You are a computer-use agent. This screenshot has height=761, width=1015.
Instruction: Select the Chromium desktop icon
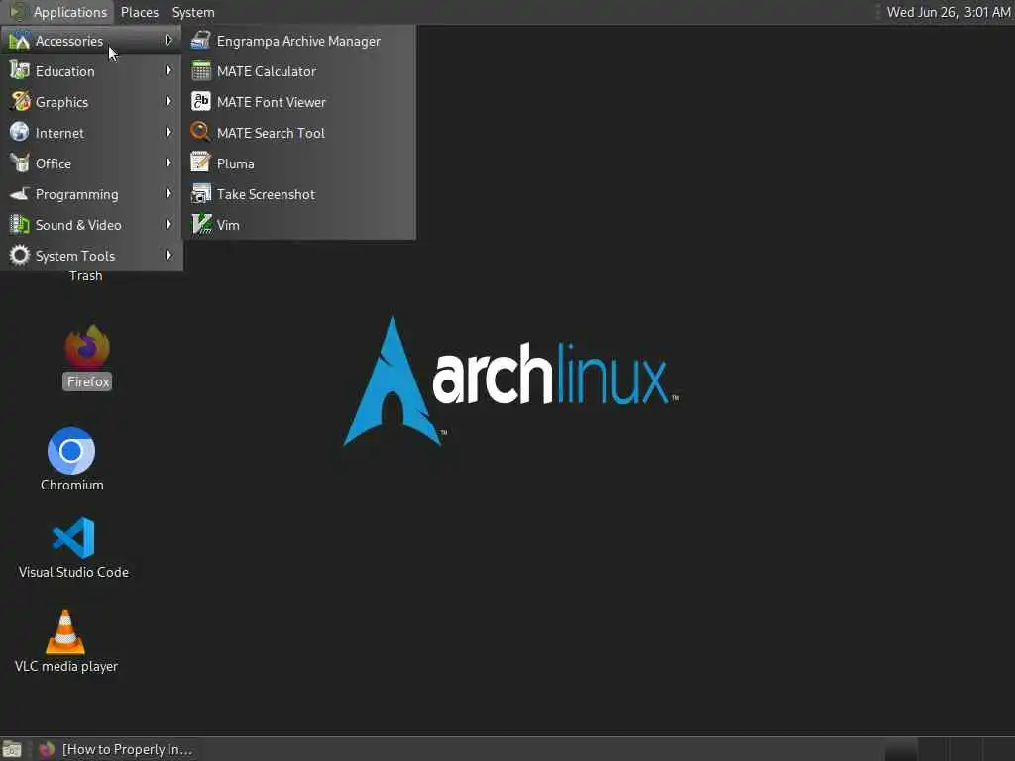tap(71, 451)
